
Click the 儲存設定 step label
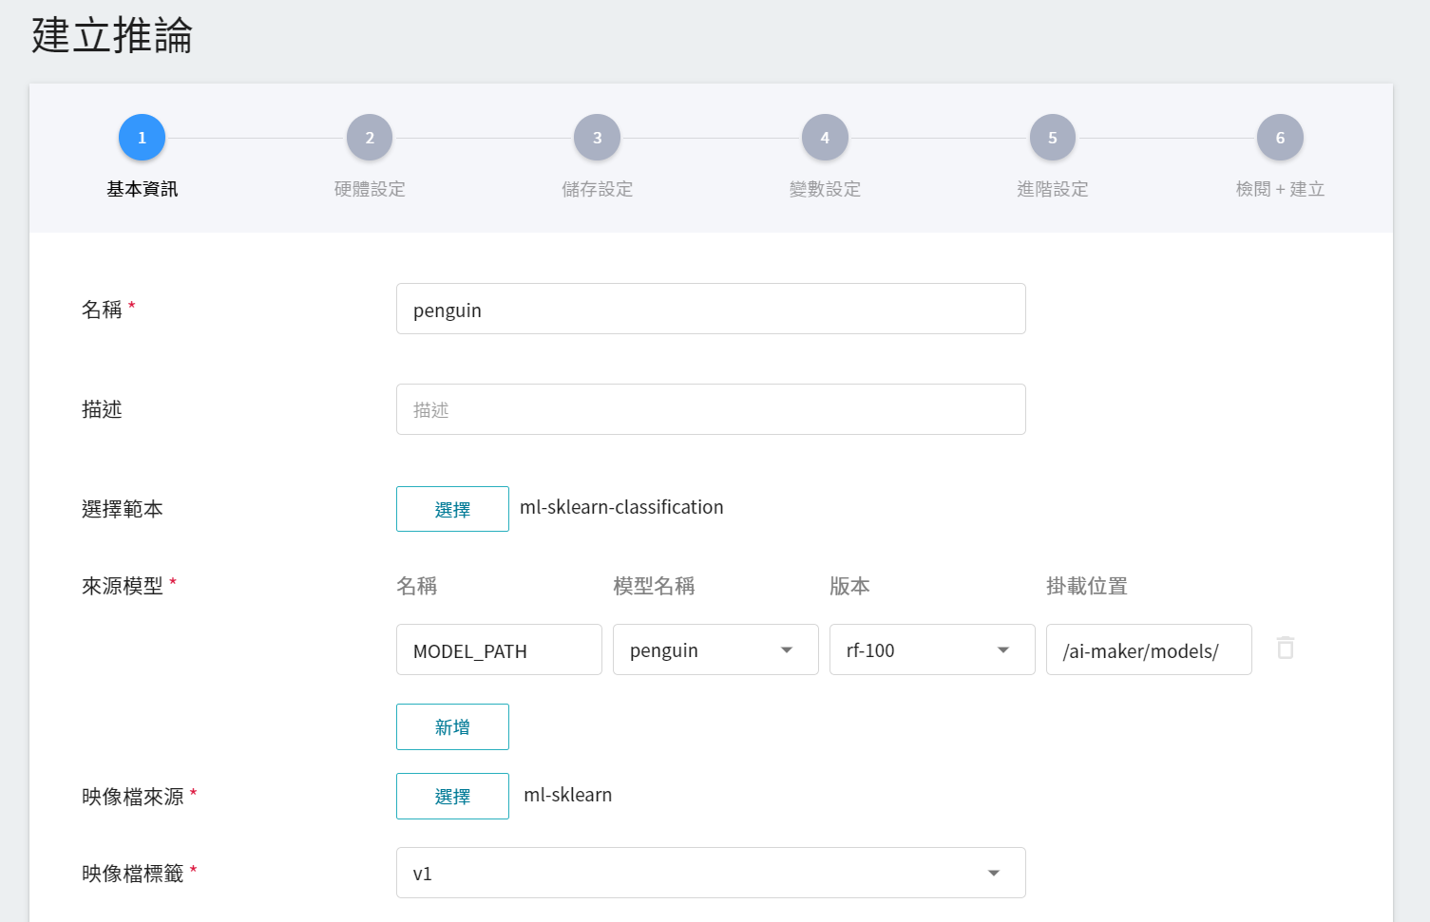(x=597, y=189)
